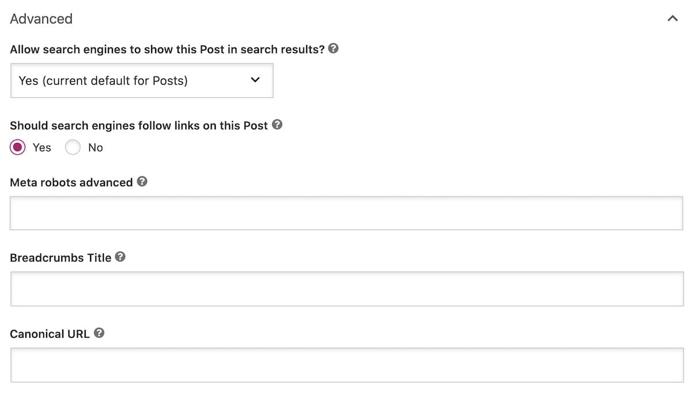Select the Yes radio button circle
Image resolution: width=692 pixels, height=394 pixels.
pos(18,147)
